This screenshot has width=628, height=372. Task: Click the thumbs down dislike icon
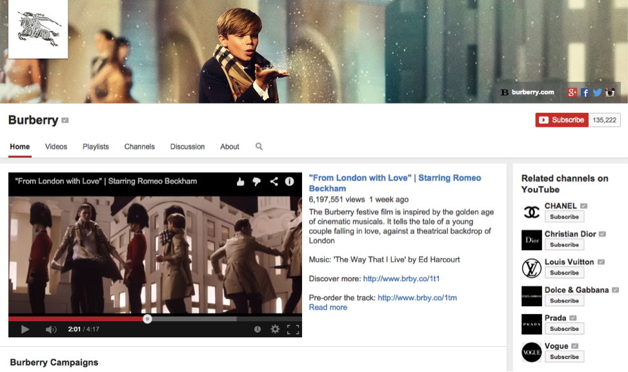coord(257,182)
